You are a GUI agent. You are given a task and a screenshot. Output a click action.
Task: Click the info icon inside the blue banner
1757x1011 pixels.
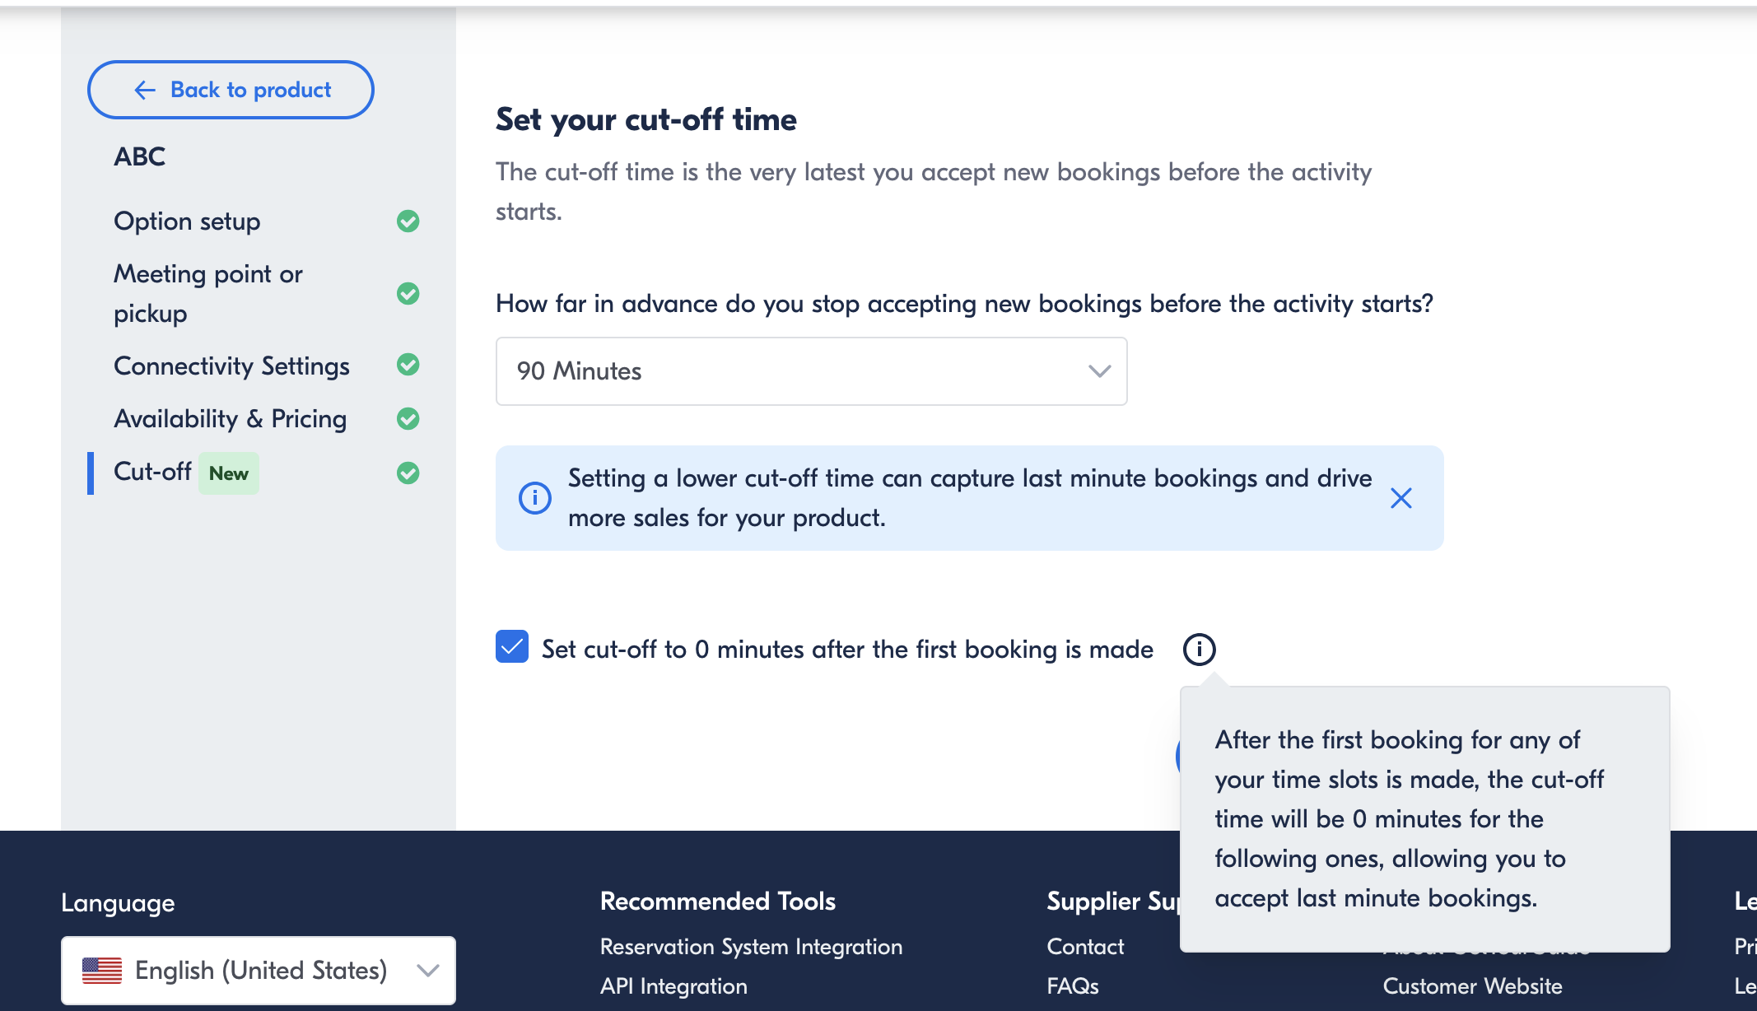[x=534, y=498]
